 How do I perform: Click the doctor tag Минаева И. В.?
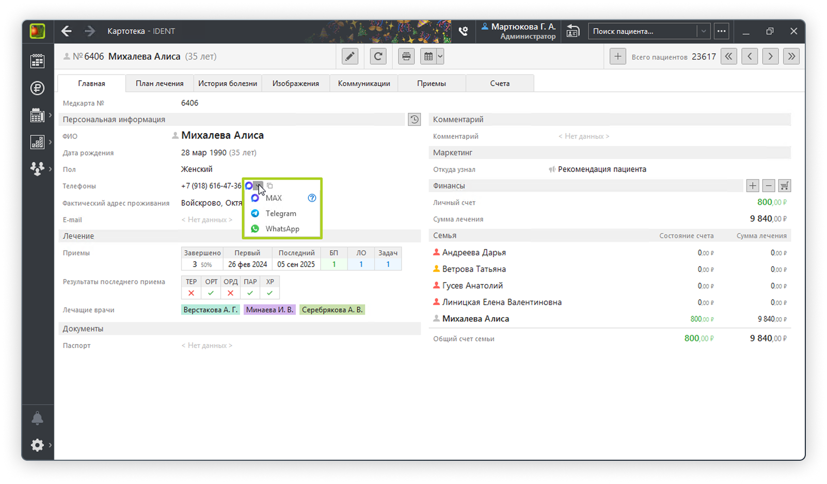pos(269,309)
